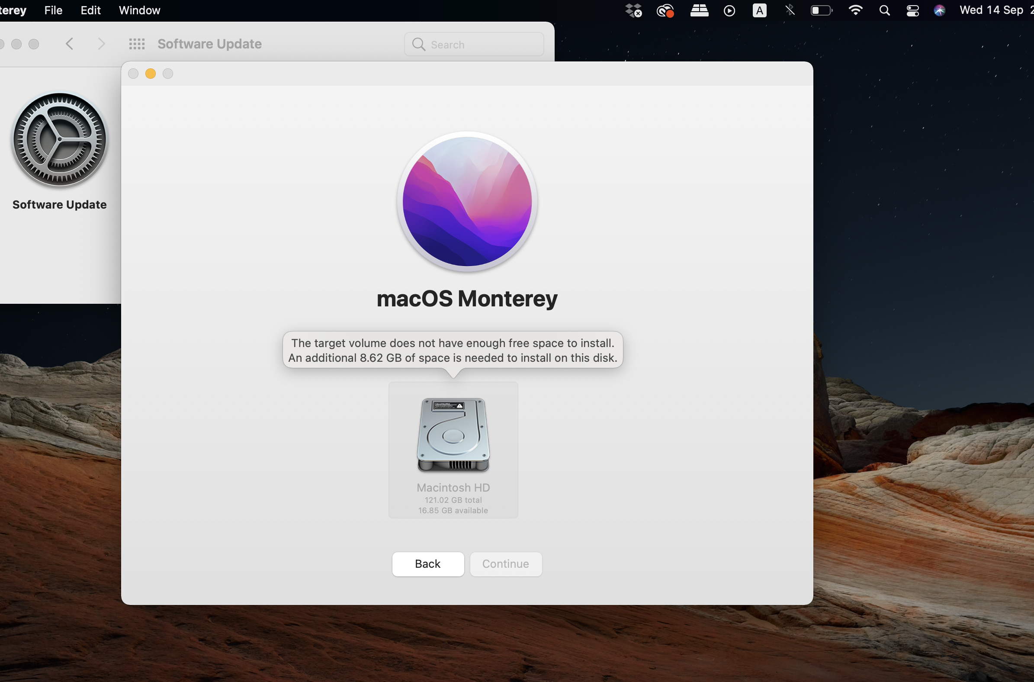Click the drive-shaped menu bar icon
Image resolution: width=1034 pixels, height=682 pixels.
click(699, 10)
